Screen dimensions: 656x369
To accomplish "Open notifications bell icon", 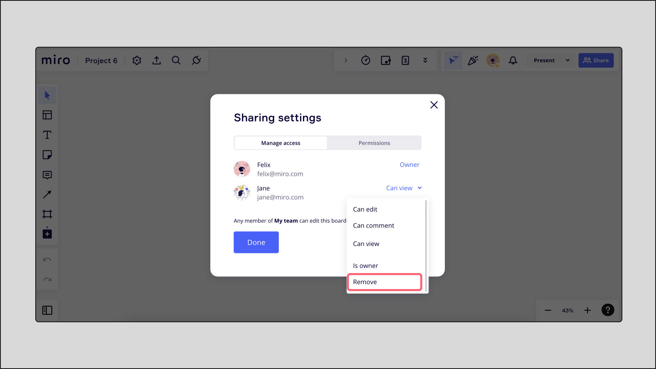I will 513,60.
